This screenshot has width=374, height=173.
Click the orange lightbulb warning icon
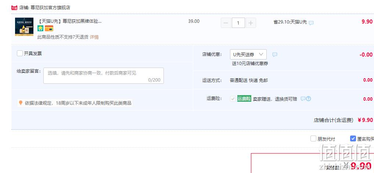(21, 103)
